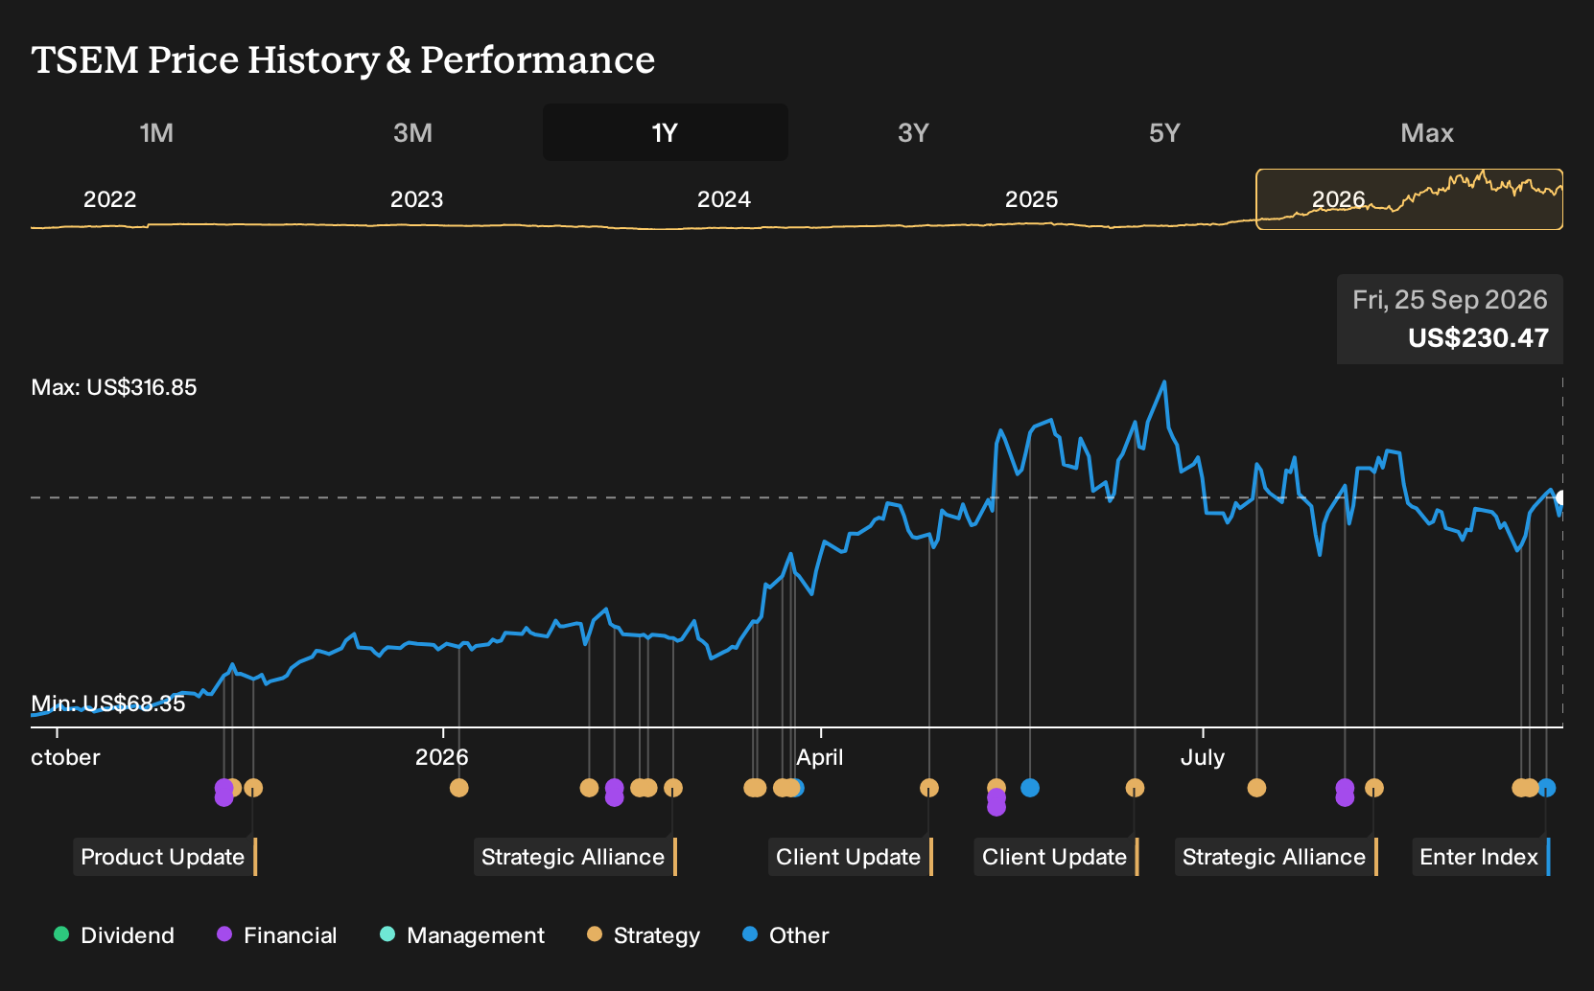Open the leftmost Strategic Alliance event label

point(575,857)
